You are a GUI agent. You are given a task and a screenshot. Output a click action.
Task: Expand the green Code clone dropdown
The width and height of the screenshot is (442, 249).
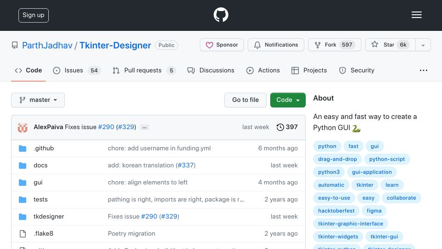(x=288, y=100)
